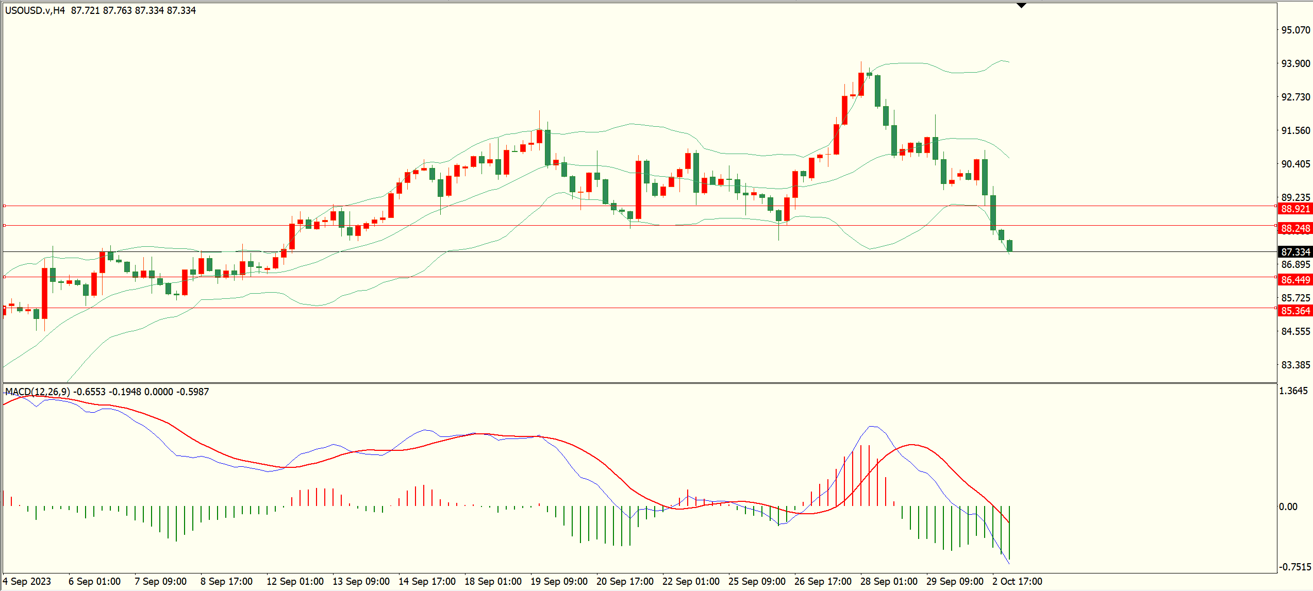
Task: Select the red 88.921 price level tag
Action: point(1295,209)
